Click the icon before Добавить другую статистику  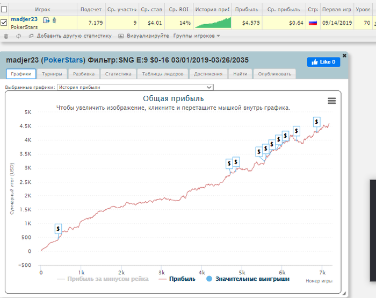(x=31, y=36)
